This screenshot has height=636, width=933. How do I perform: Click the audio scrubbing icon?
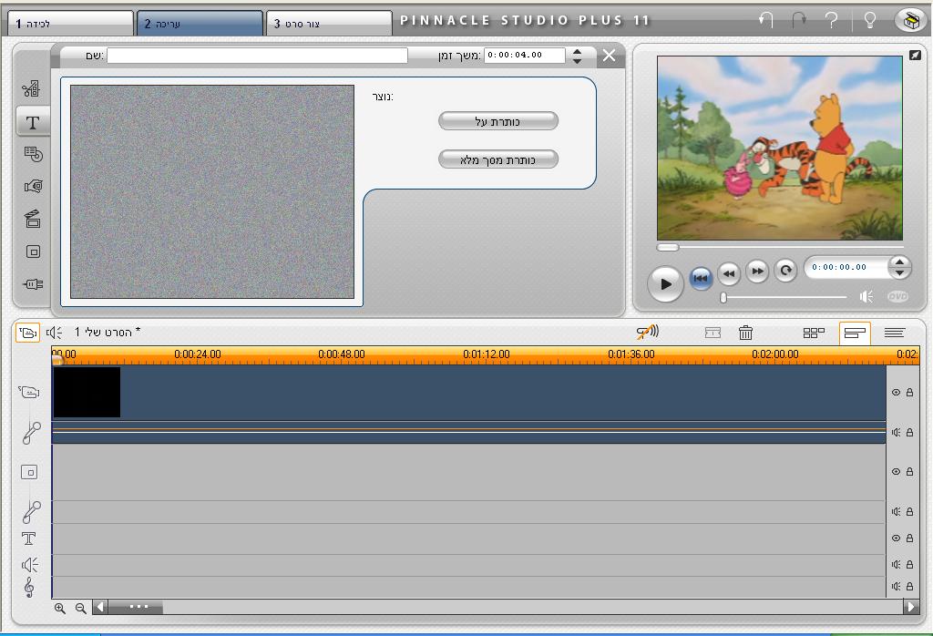click(648, 332)
